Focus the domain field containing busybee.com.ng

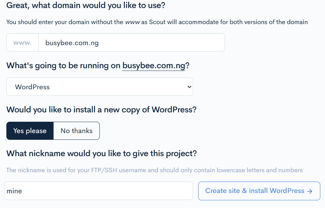click(x=131, y=43)
